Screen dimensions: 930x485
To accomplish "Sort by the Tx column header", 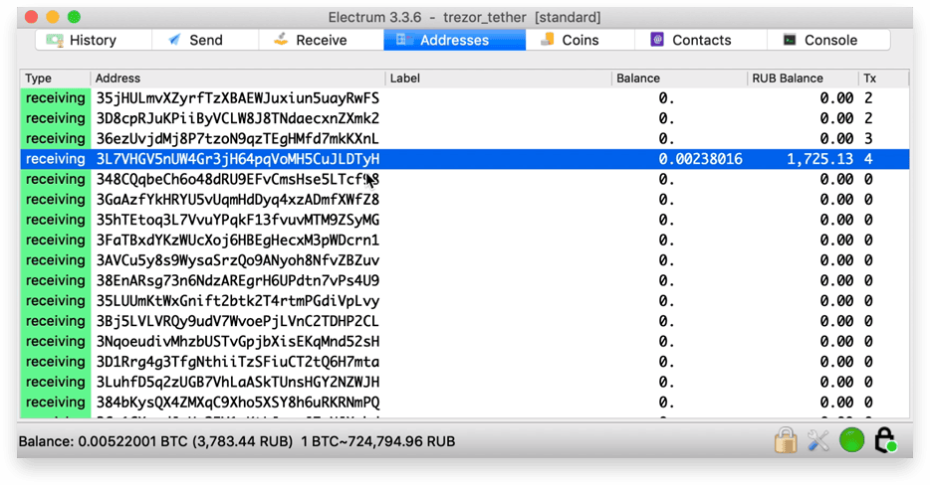I will [x=884, y=79].
